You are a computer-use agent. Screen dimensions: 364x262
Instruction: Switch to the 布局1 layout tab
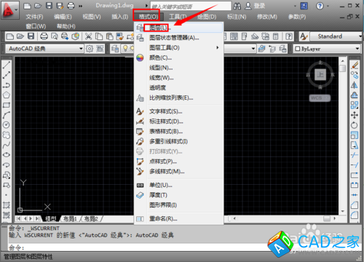point(70,219)
